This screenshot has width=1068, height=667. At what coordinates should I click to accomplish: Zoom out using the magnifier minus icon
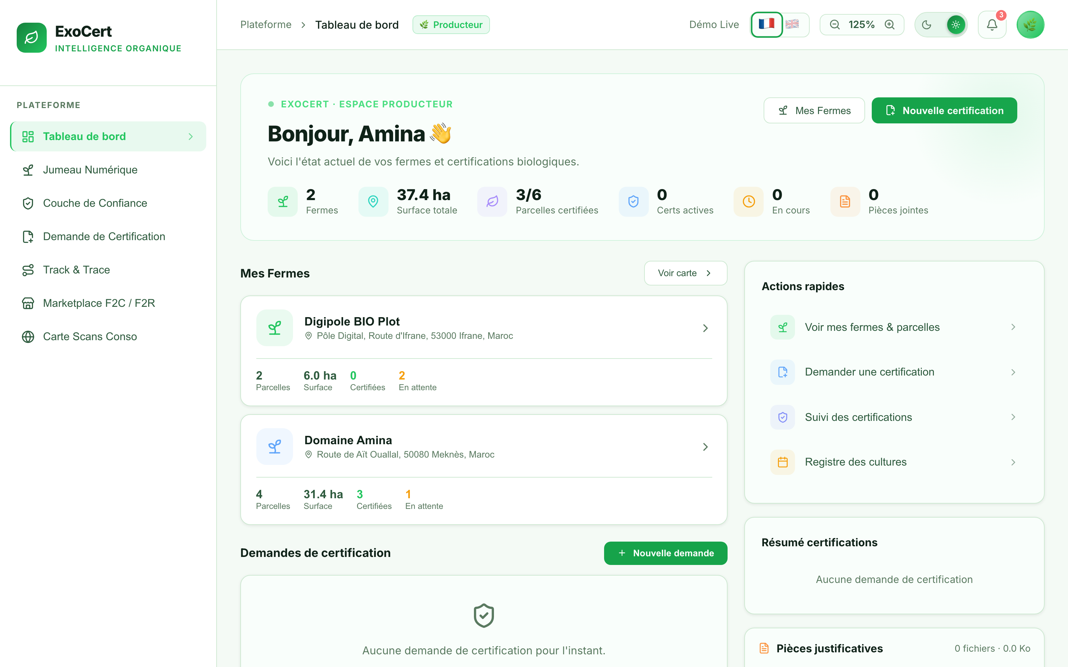pyautogui.click(x=834, y=25)
